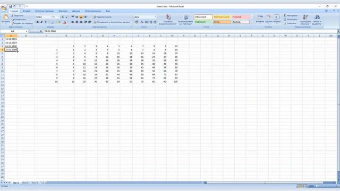
Task: Apply the accounting currency format
Action: tap(136, 22)
